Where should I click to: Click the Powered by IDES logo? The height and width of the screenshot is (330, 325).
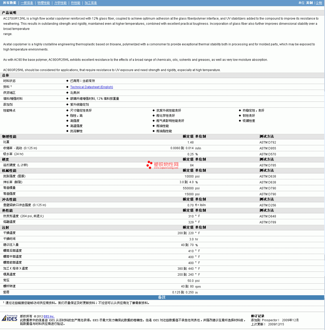(10, 318)
